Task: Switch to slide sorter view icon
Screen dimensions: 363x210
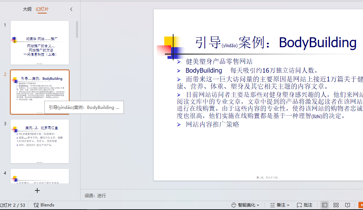Action: (x=336, y=205)
